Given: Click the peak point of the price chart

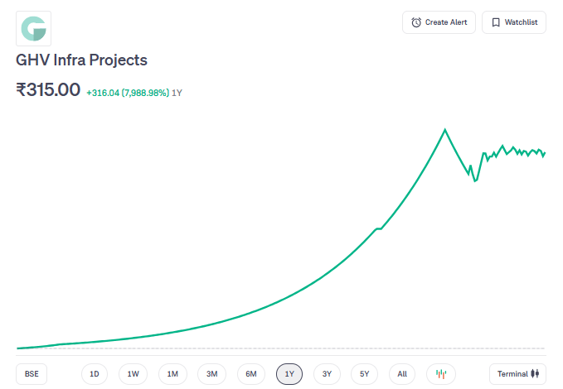Looking at the screenshot, I should pos(445,130).
